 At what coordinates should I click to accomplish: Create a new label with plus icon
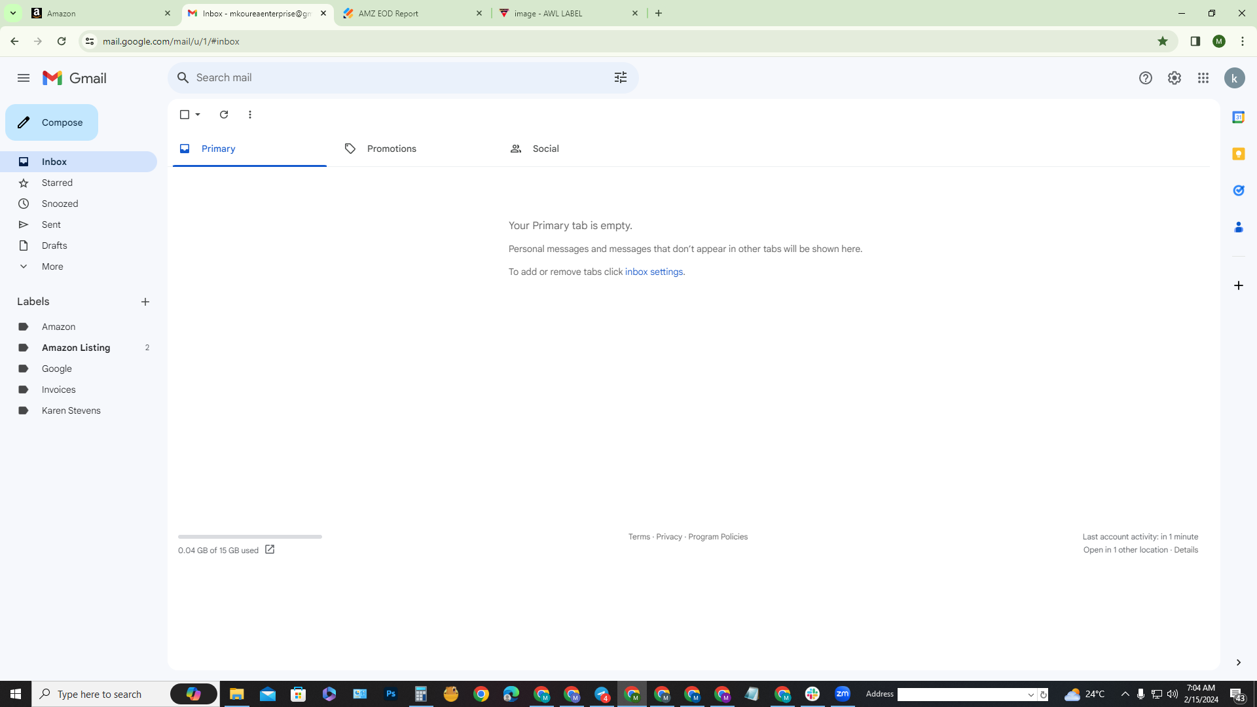click(145, 302)
